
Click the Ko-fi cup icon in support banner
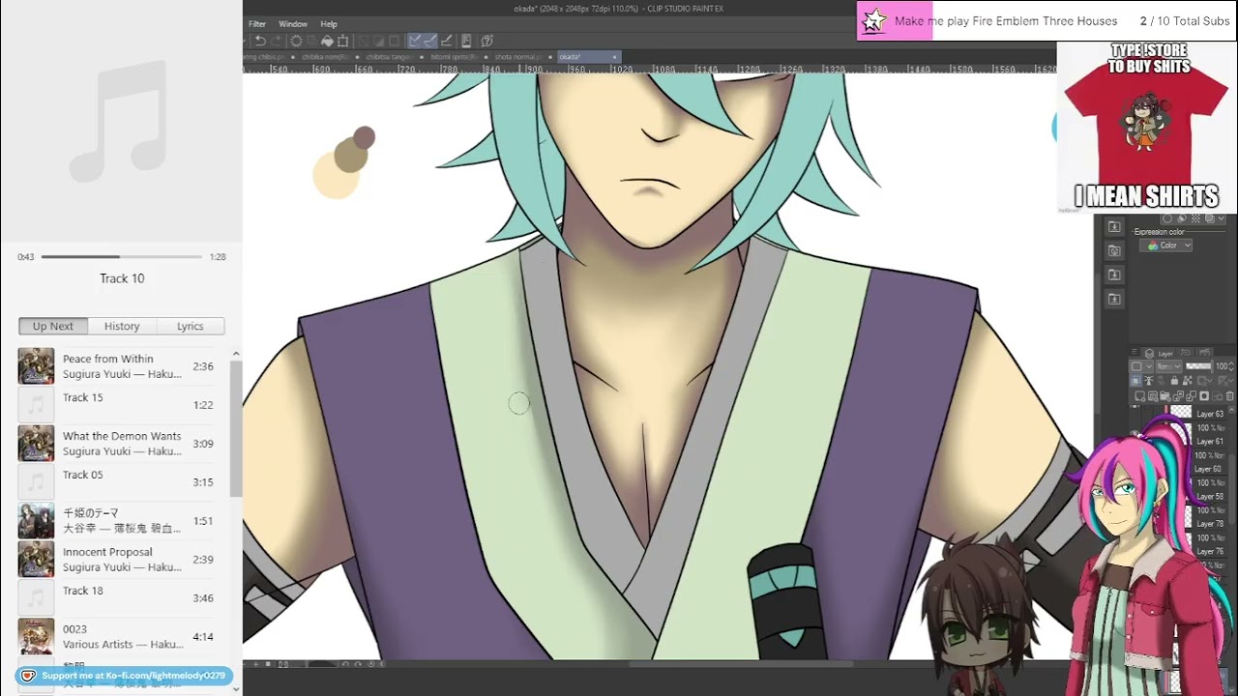(28, 676)
